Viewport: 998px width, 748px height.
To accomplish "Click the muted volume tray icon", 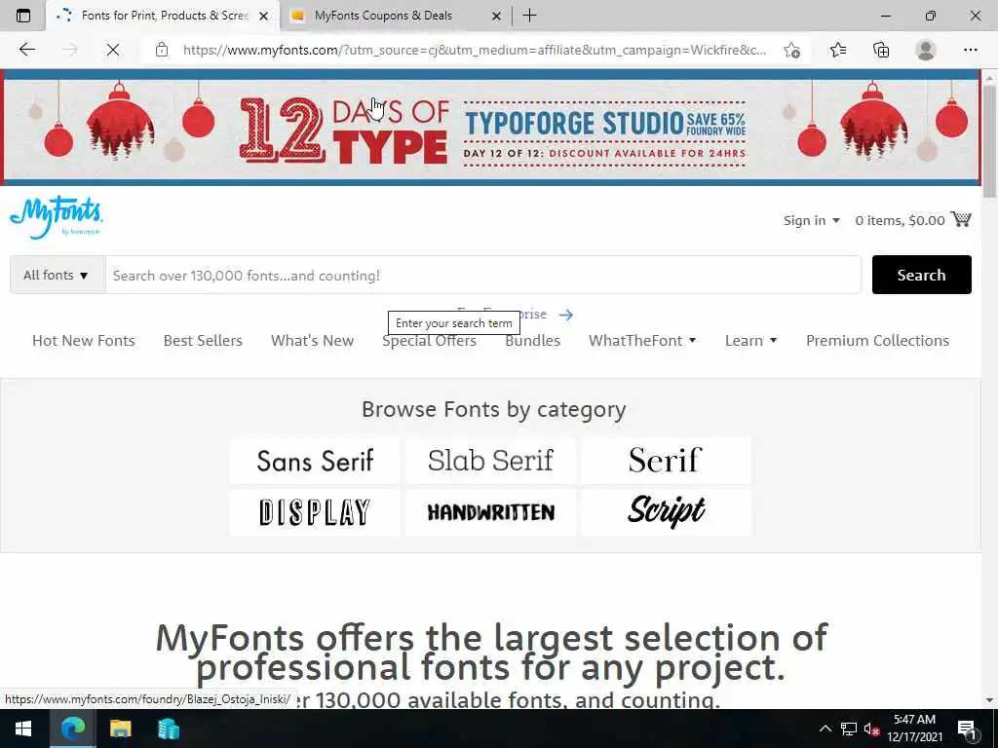I will coord(872,729).
